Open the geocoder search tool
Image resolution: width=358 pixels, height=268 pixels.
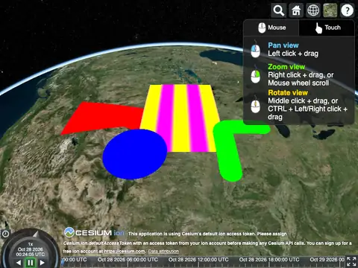click(x=279, y=10)
